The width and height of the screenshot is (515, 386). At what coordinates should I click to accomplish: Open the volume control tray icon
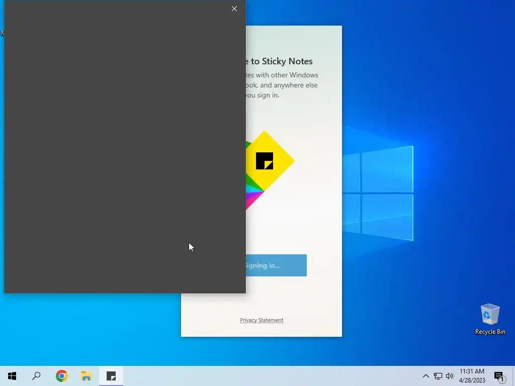point(450,376)
